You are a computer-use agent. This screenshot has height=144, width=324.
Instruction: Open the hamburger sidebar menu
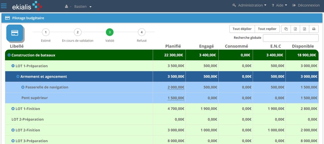point(4,6)
